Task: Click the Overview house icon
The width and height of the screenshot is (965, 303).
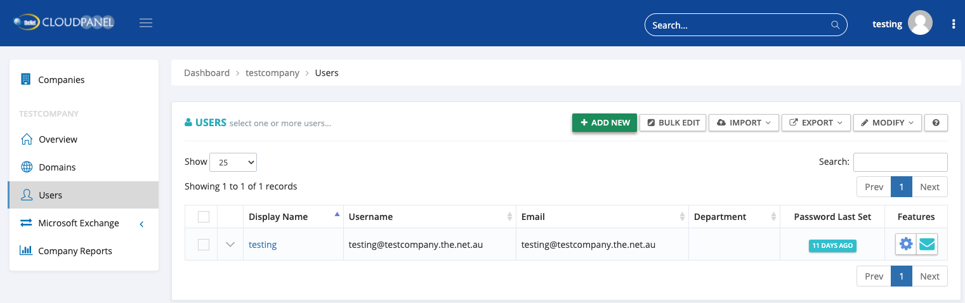Action: pos(26,139)
